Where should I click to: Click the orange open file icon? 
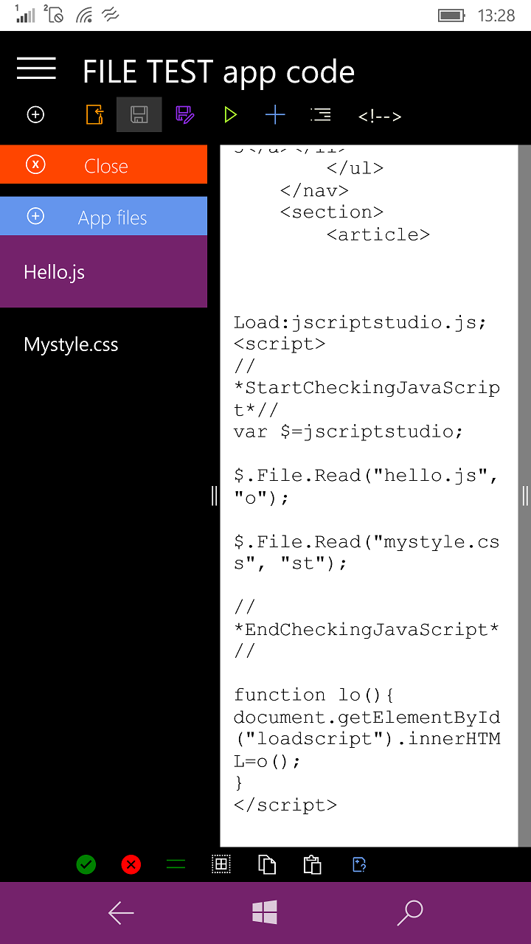click(x=94, y=114)
